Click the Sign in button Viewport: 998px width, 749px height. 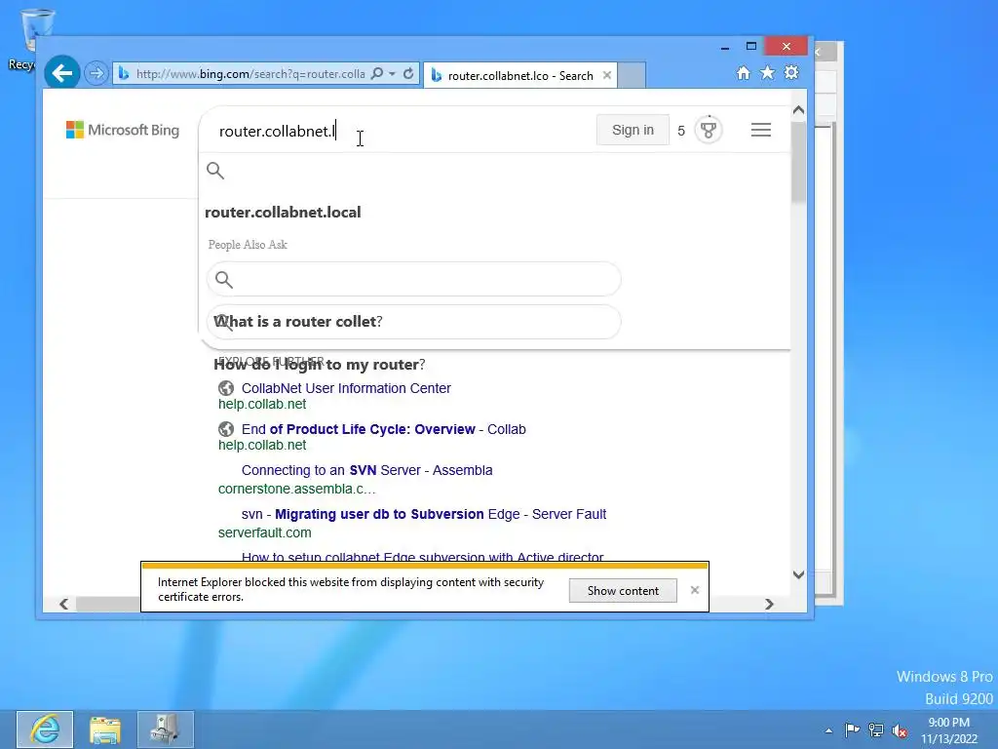point(633,130)
